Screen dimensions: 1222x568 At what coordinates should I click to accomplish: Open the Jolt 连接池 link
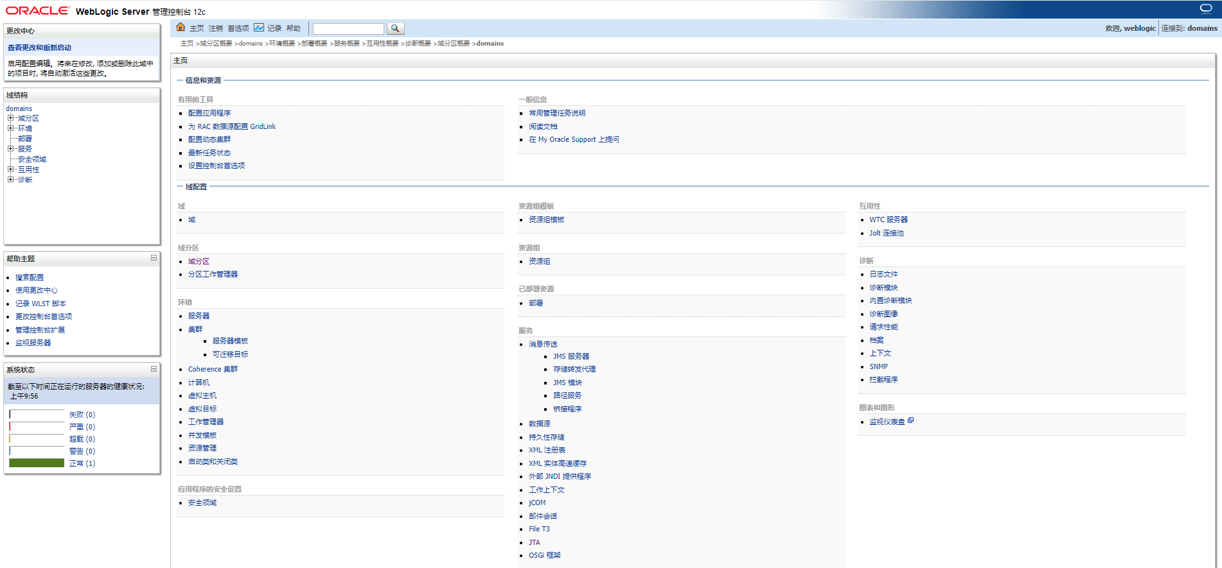887,233
